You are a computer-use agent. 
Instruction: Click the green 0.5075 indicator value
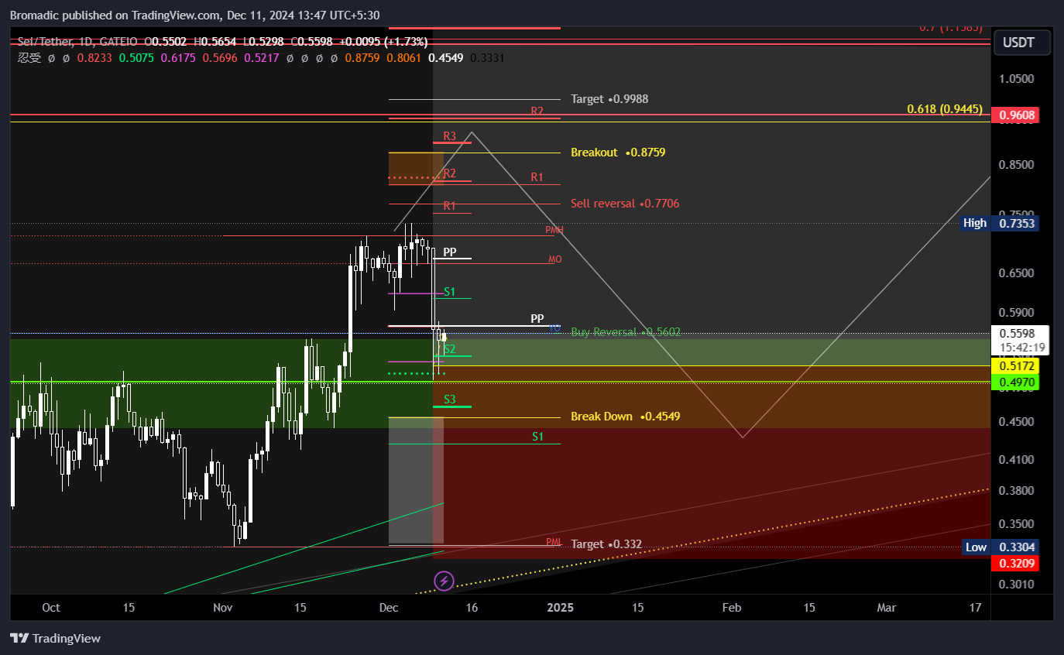click(x=136, y=57)
